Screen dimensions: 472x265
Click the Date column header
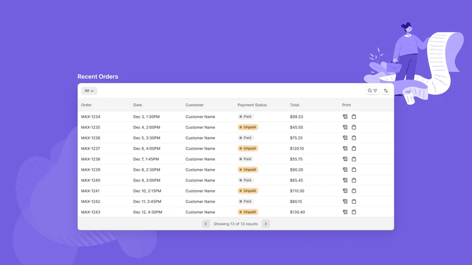[137, 105]
